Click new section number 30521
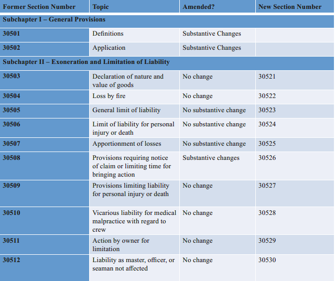The height and width of the screenshot is (281, 335). tap(267, 77)
